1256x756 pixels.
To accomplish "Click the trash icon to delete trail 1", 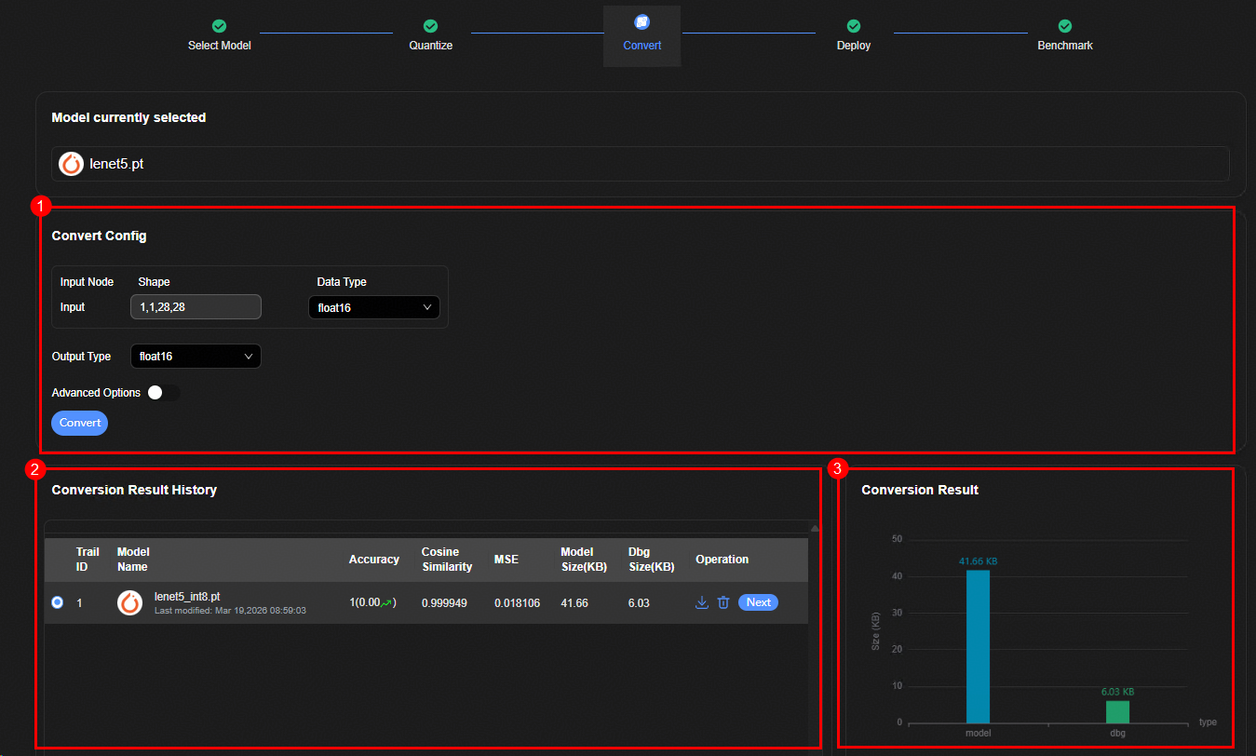I will click(723, 602).
